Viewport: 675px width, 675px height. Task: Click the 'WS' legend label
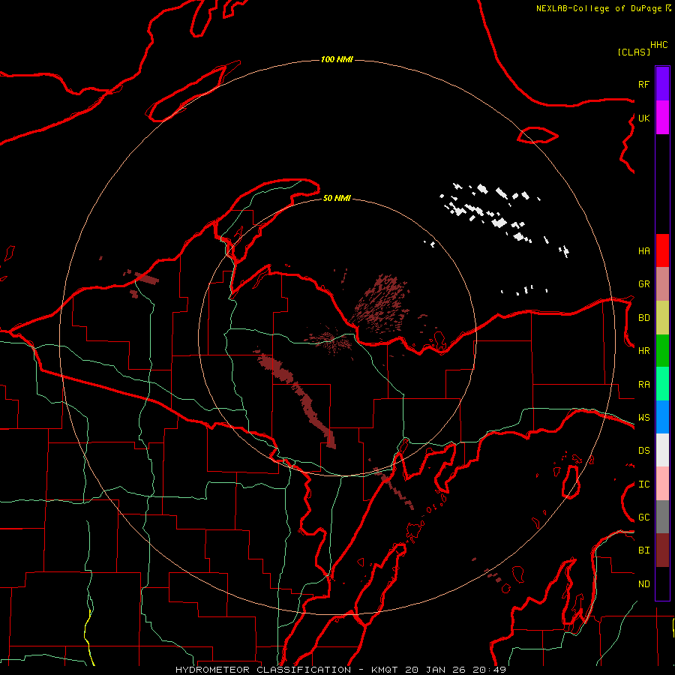[644, 418]
